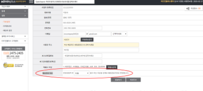Expand the 쏠쏠한 부가서비스 sidebar menu
203x91 pixels.
[14, 36]
